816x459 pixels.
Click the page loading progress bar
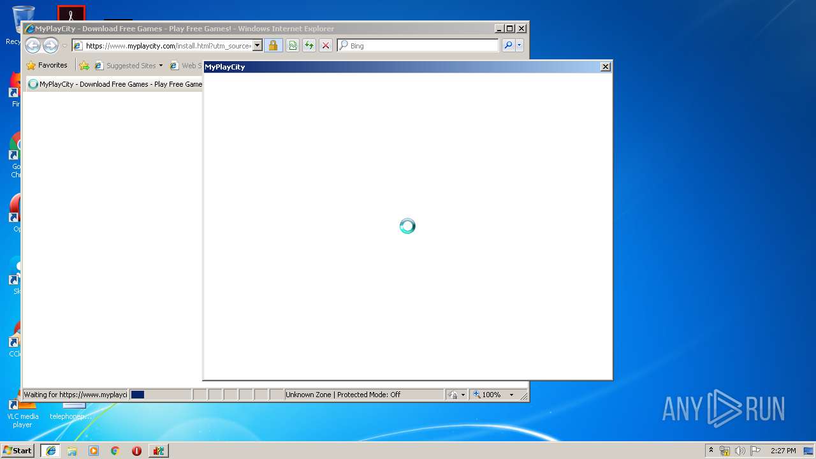tap(160, 395)
